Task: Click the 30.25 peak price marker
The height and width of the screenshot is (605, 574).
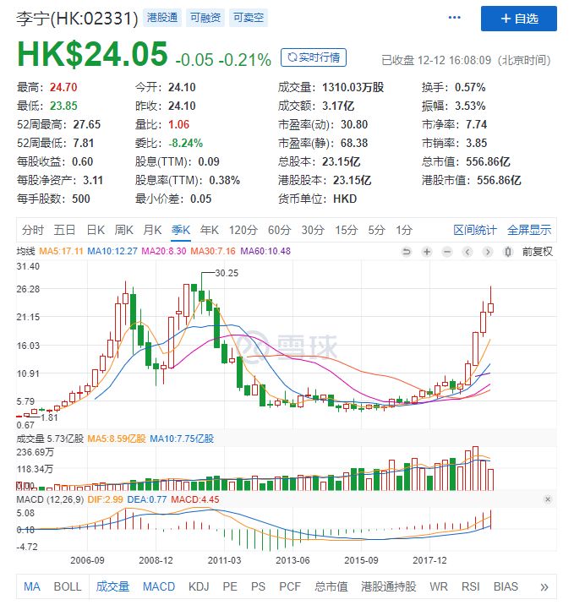Action: point(227,273)
